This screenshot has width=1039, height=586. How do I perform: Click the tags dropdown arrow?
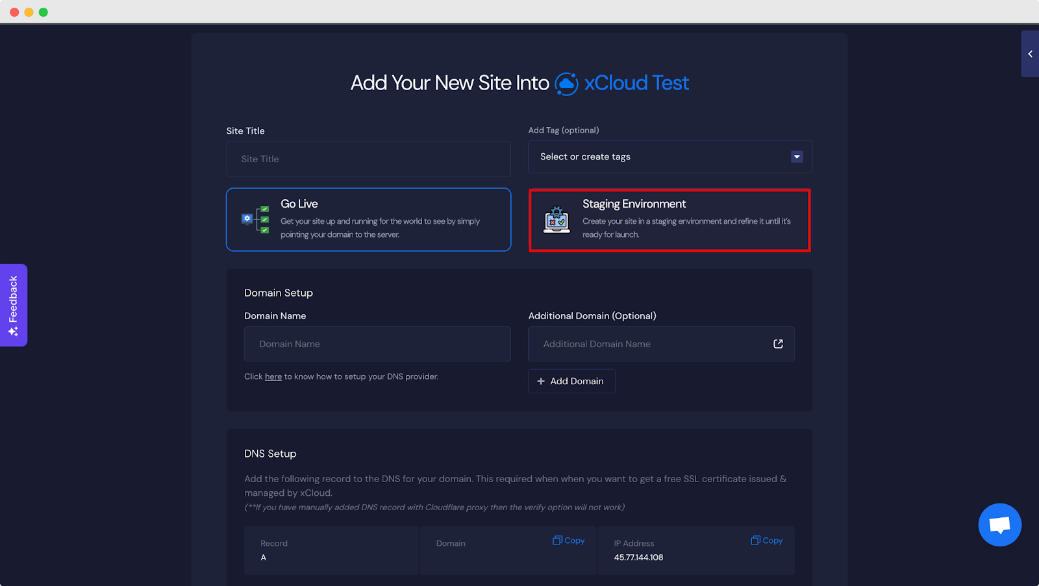pyautogui.click(x=797, y=157)
